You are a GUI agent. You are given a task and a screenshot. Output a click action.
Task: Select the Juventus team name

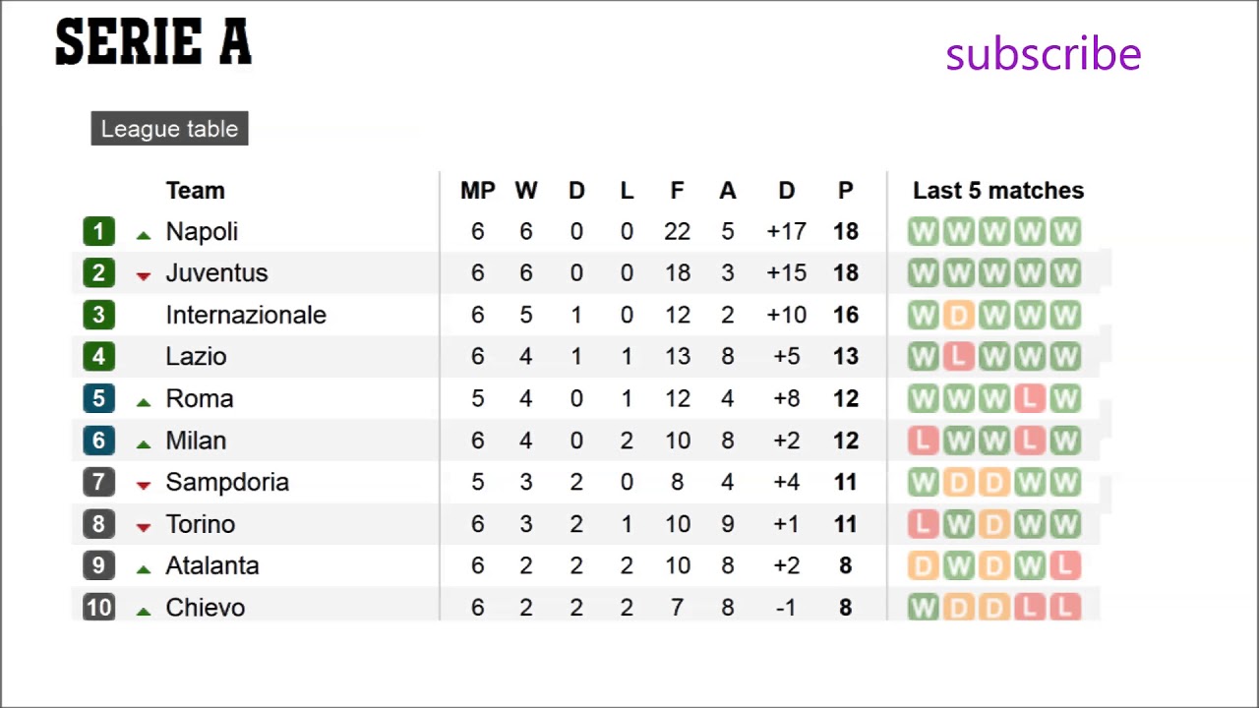click(x=216, y=273)
